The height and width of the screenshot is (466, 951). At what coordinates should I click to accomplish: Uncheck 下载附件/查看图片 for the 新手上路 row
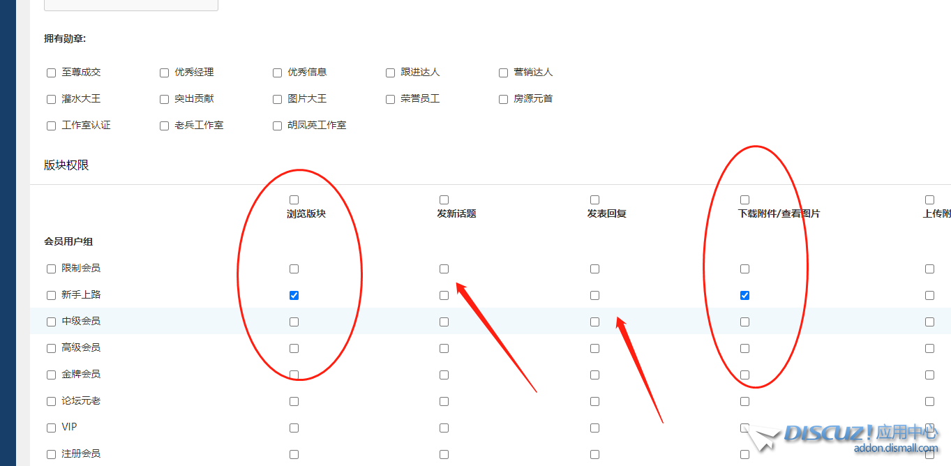744,295
